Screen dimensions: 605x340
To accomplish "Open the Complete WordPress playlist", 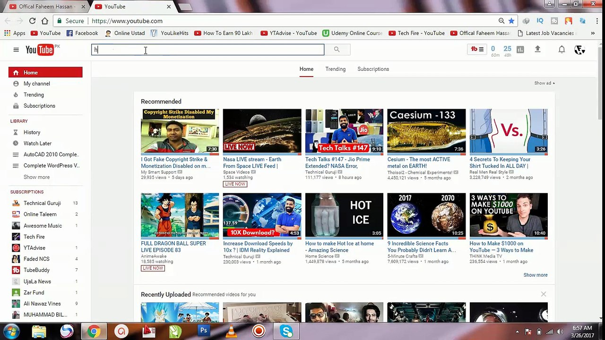I will 52,165.
